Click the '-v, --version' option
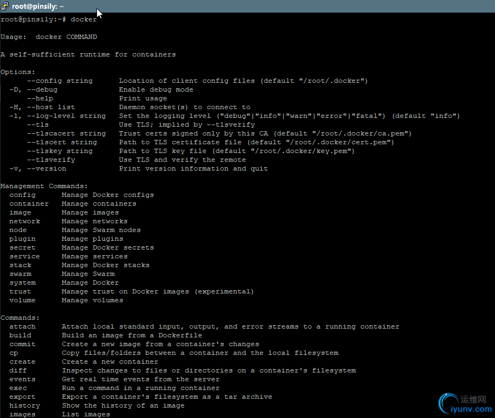The width and height of the screenshot is (495, 418). pos(38,169)
